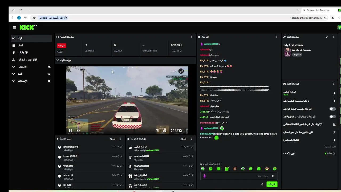Click the إجراءات المشرف list scrollbar
This screenshot has width=341, height=192.
[x=195, y=147]
